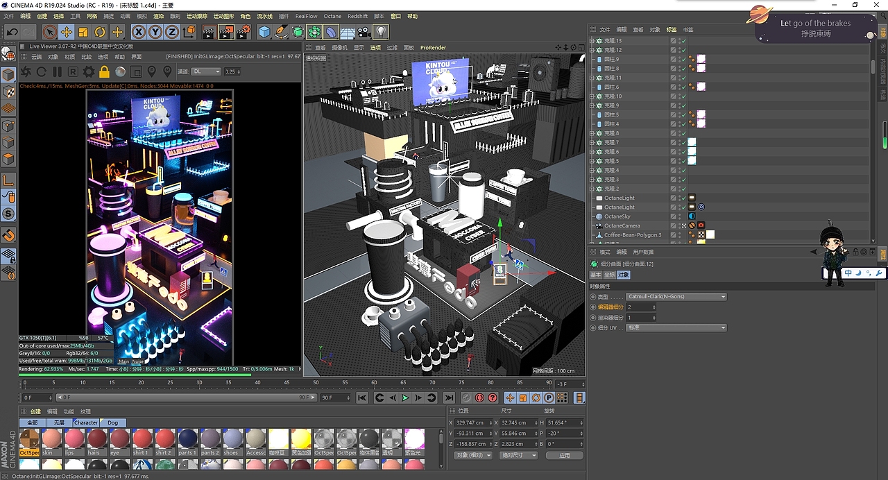888x480 pixels.
Task: Click the 编辑器细分 value field
Action: 640,307
